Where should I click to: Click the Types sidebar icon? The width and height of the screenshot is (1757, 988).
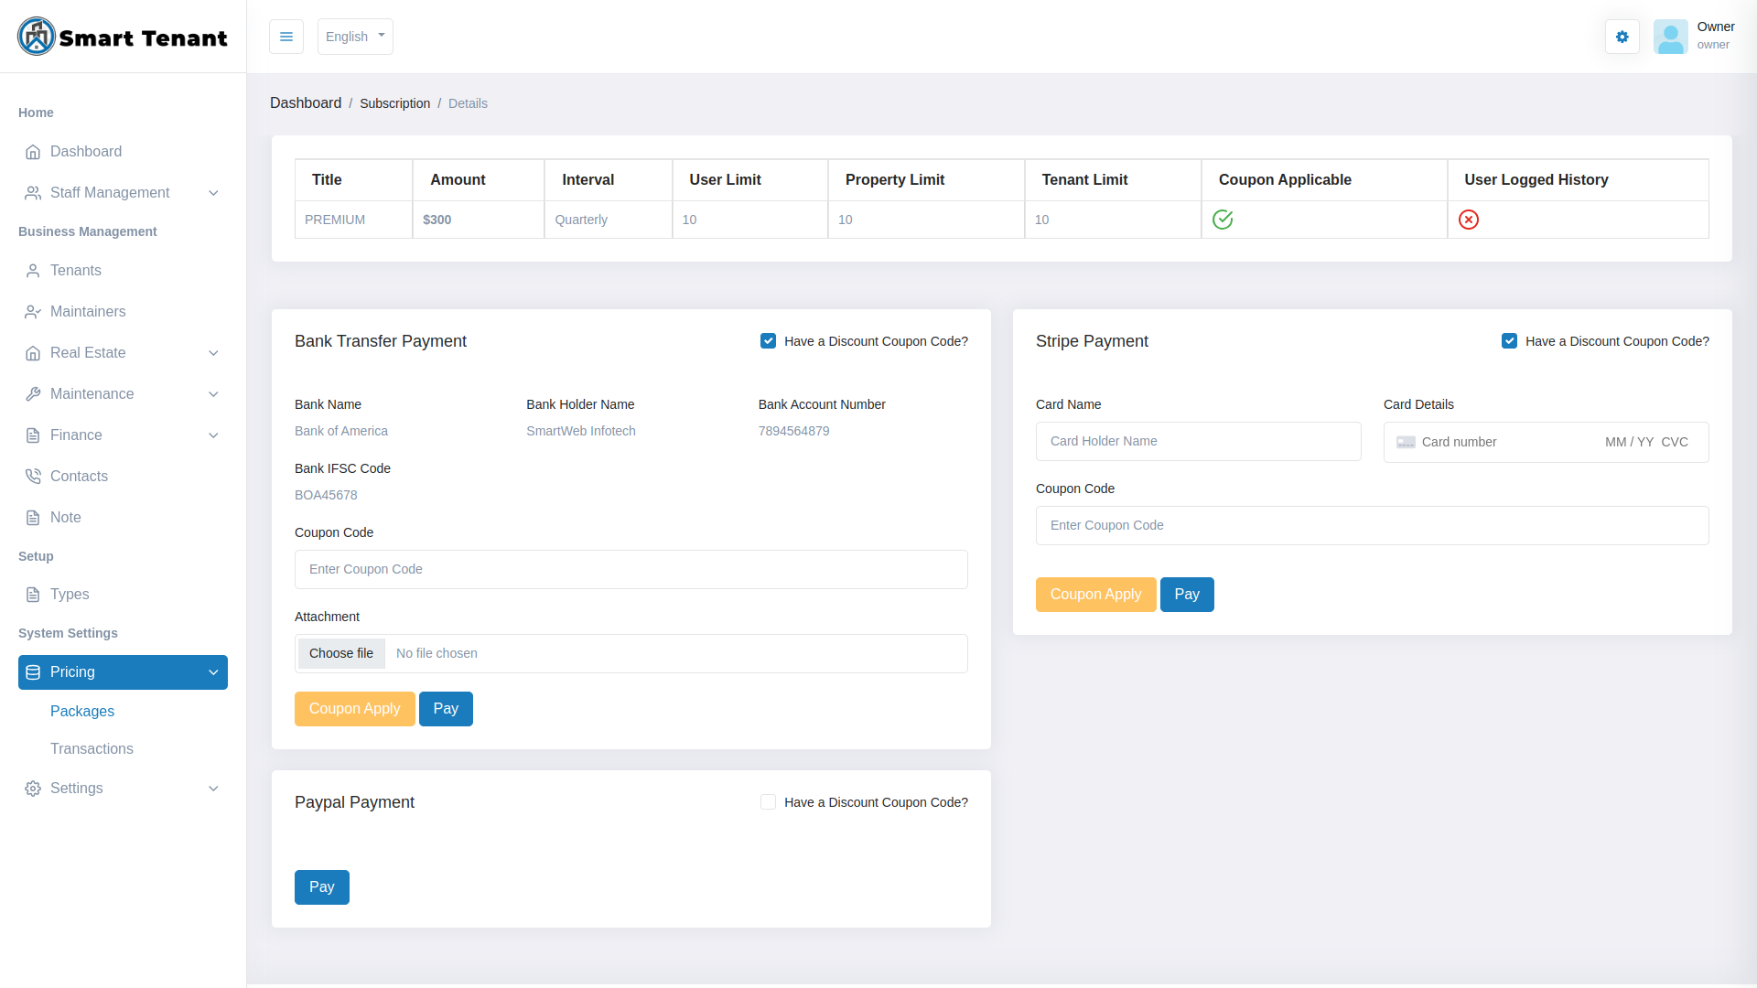[x=32, y=595]
